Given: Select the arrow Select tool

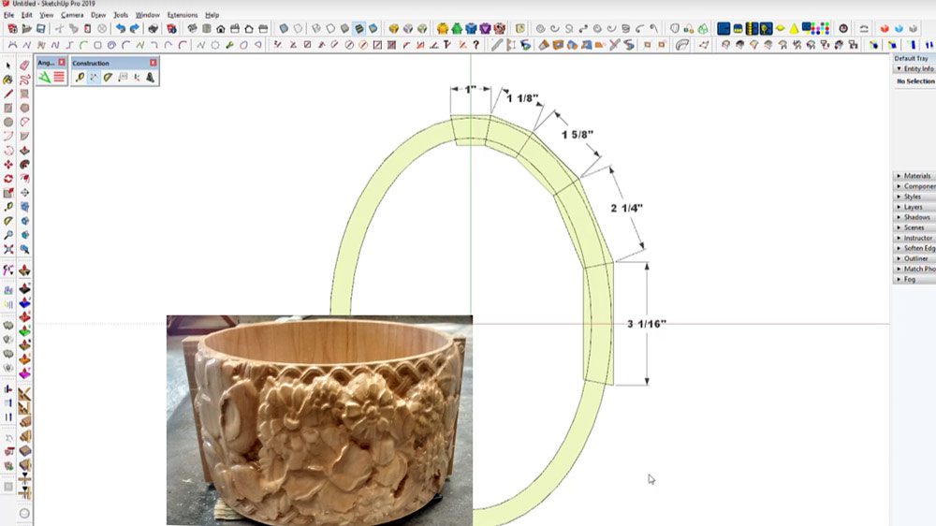Looking at the screenshot, I should click(x=8, y=66).
